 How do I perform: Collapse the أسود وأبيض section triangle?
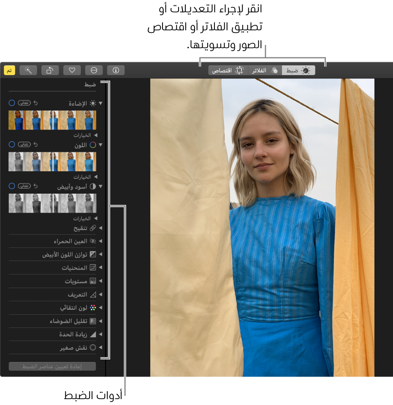100,186
